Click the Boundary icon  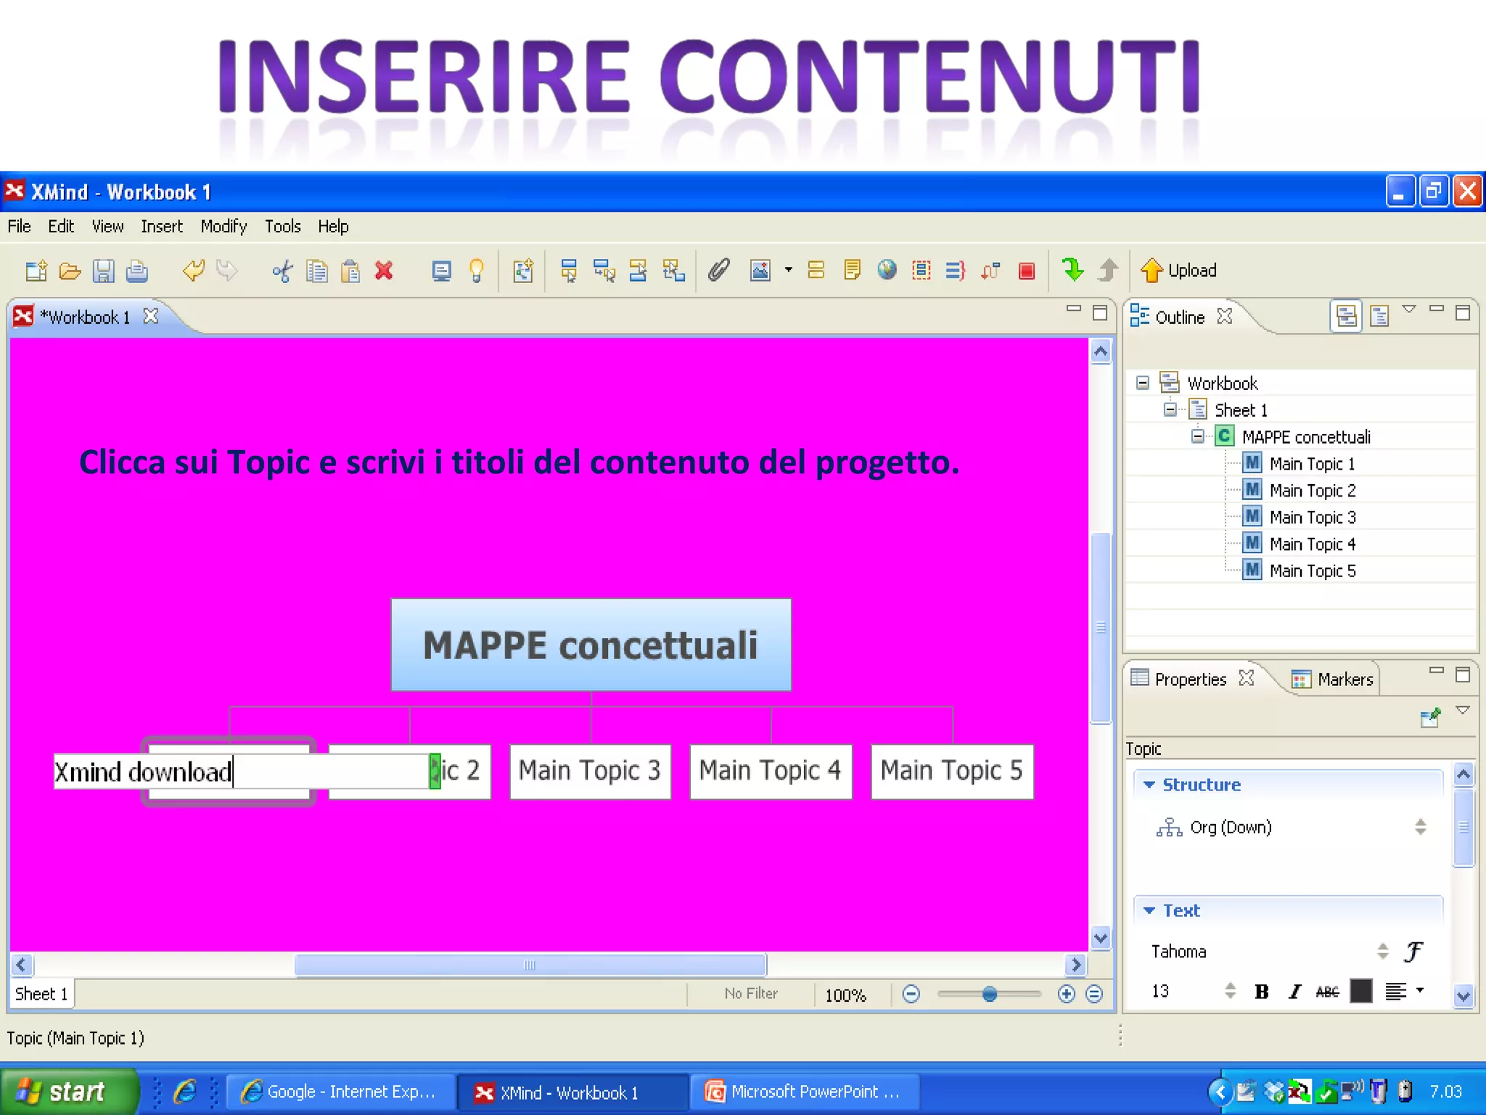click(x=921, y=271)
